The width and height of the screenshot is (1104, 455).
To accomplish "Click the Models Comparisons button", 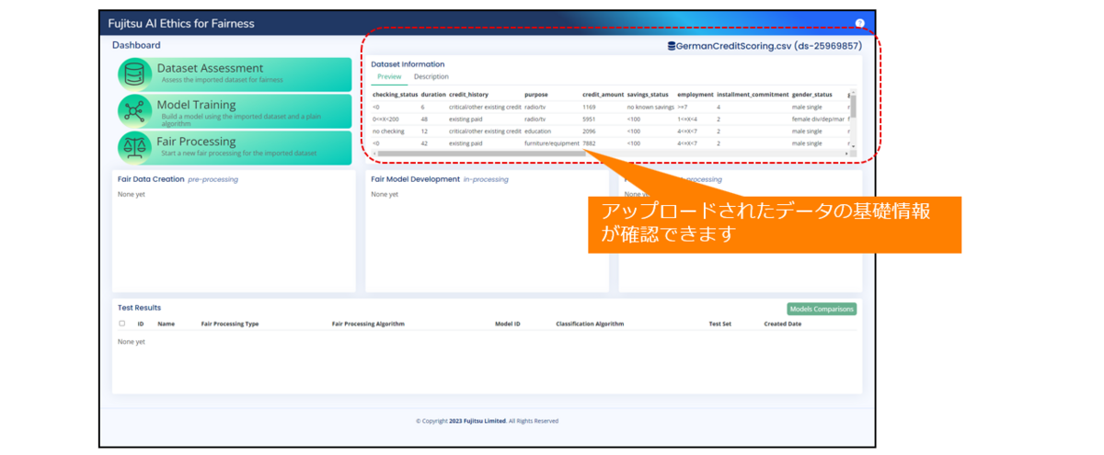I will pos(822,310).
